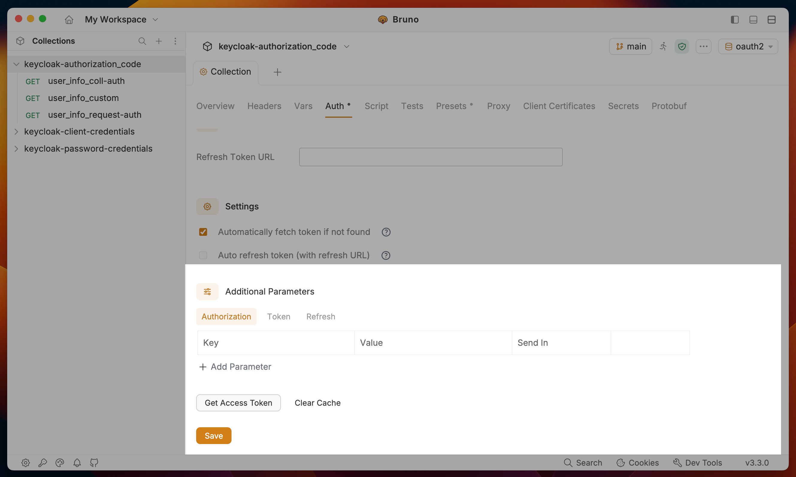796x477 pixels.
Task: Open the Protobuf tab
Action: coord(669,106)
